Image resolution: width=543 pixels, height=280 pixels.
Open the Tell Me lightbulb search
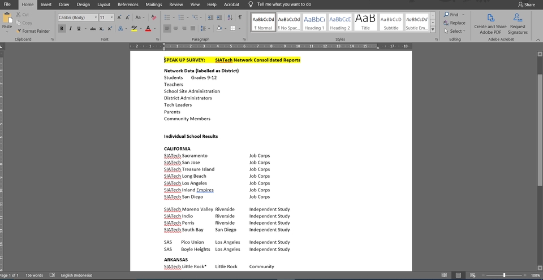pyautogui.click(x=251, y=5)
